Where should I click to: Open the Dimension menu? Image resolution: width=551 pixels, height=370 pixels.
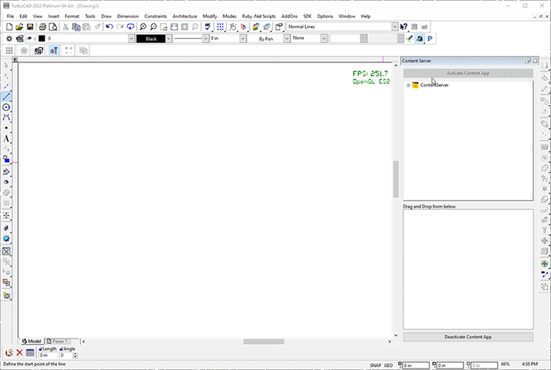[x=128, y=16]
